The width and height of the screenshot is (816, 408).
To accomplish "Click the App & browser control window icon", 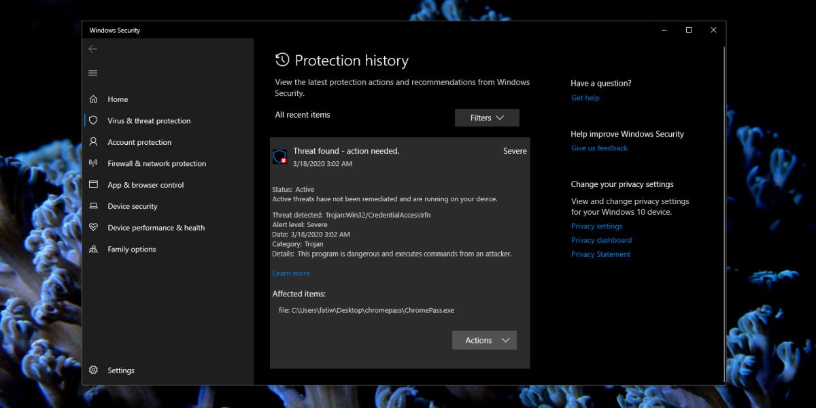I will click(x=93, y=185).
